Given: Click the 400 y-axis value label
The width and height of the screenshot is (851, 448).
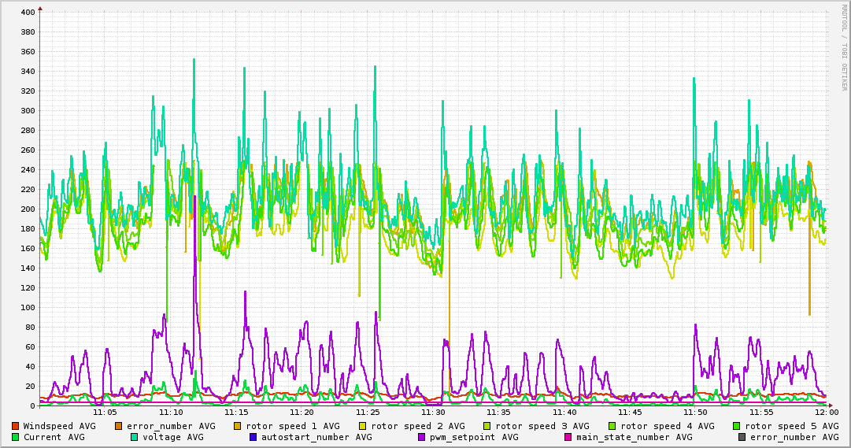Looking at the screenshot, I should tap(27, 12).
